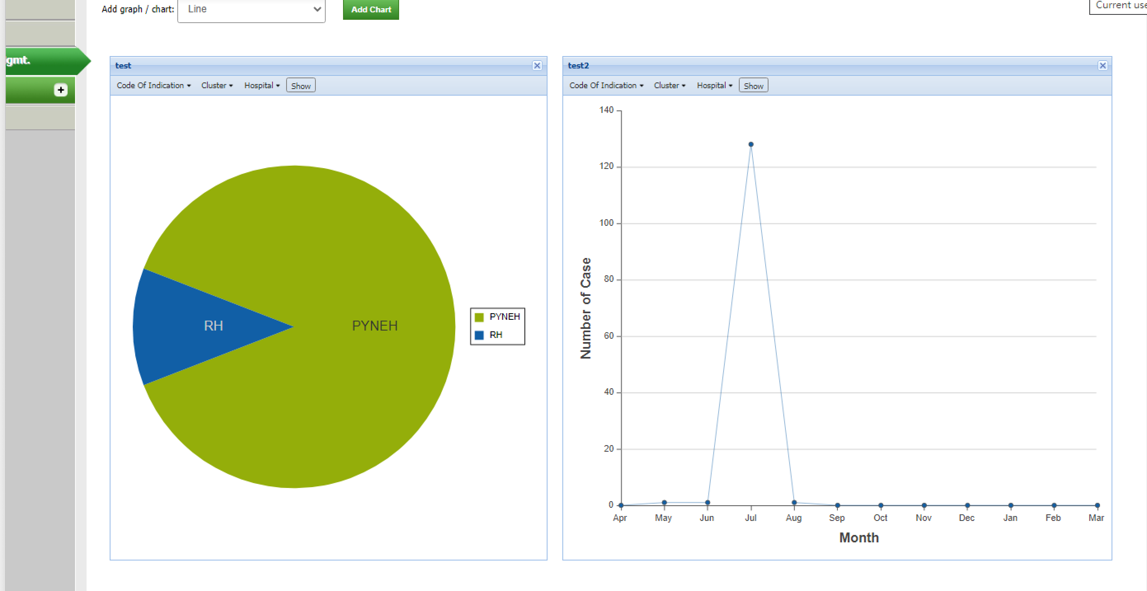Click the Aug data point on line chart
Screen dimensions: 1147x591
[794, 502]
